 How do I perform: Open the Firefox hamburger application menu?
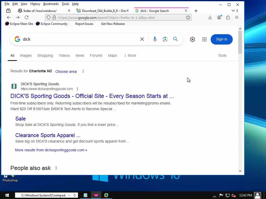pos(237,17)
